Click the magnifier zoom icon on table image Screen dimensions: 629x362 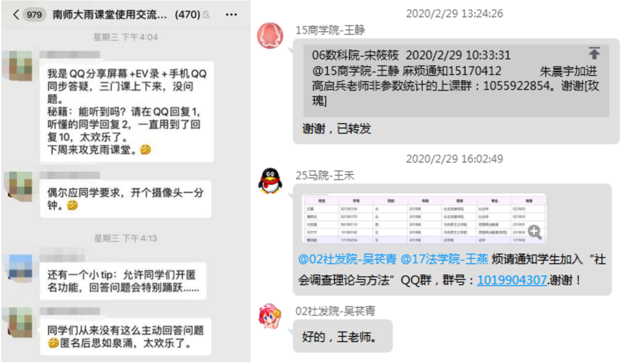click(534, 232)
